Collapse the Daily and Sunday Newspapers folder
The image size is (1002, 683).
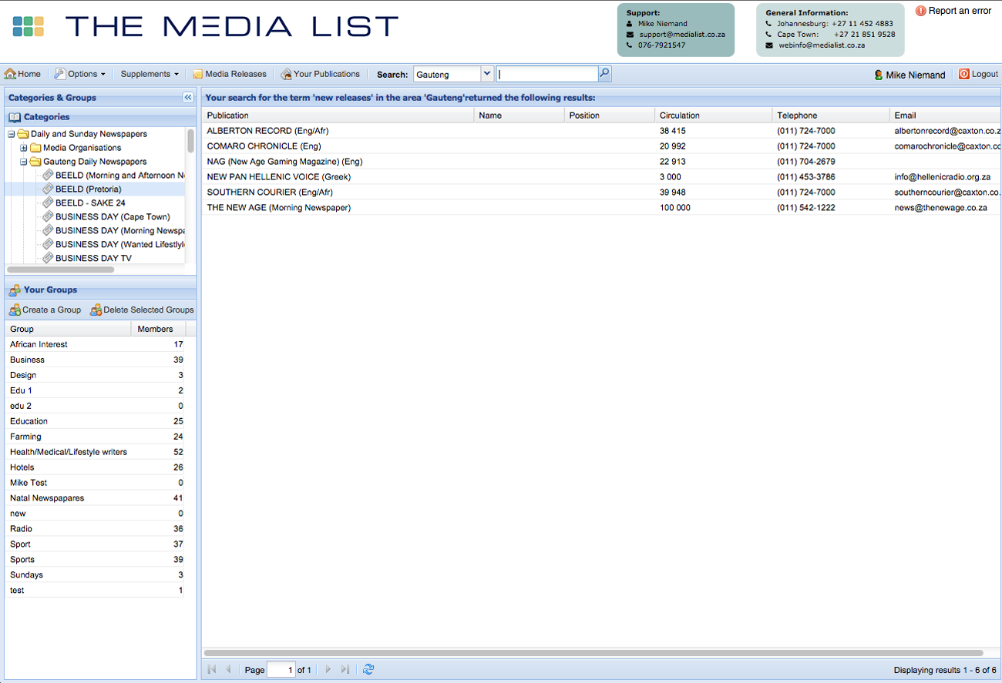tap(11, 133)
